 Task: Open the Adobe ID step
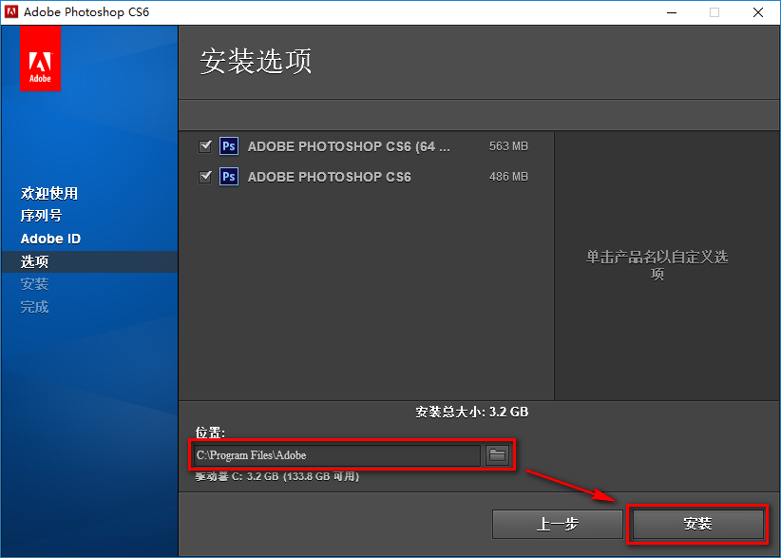coord(49,239)
